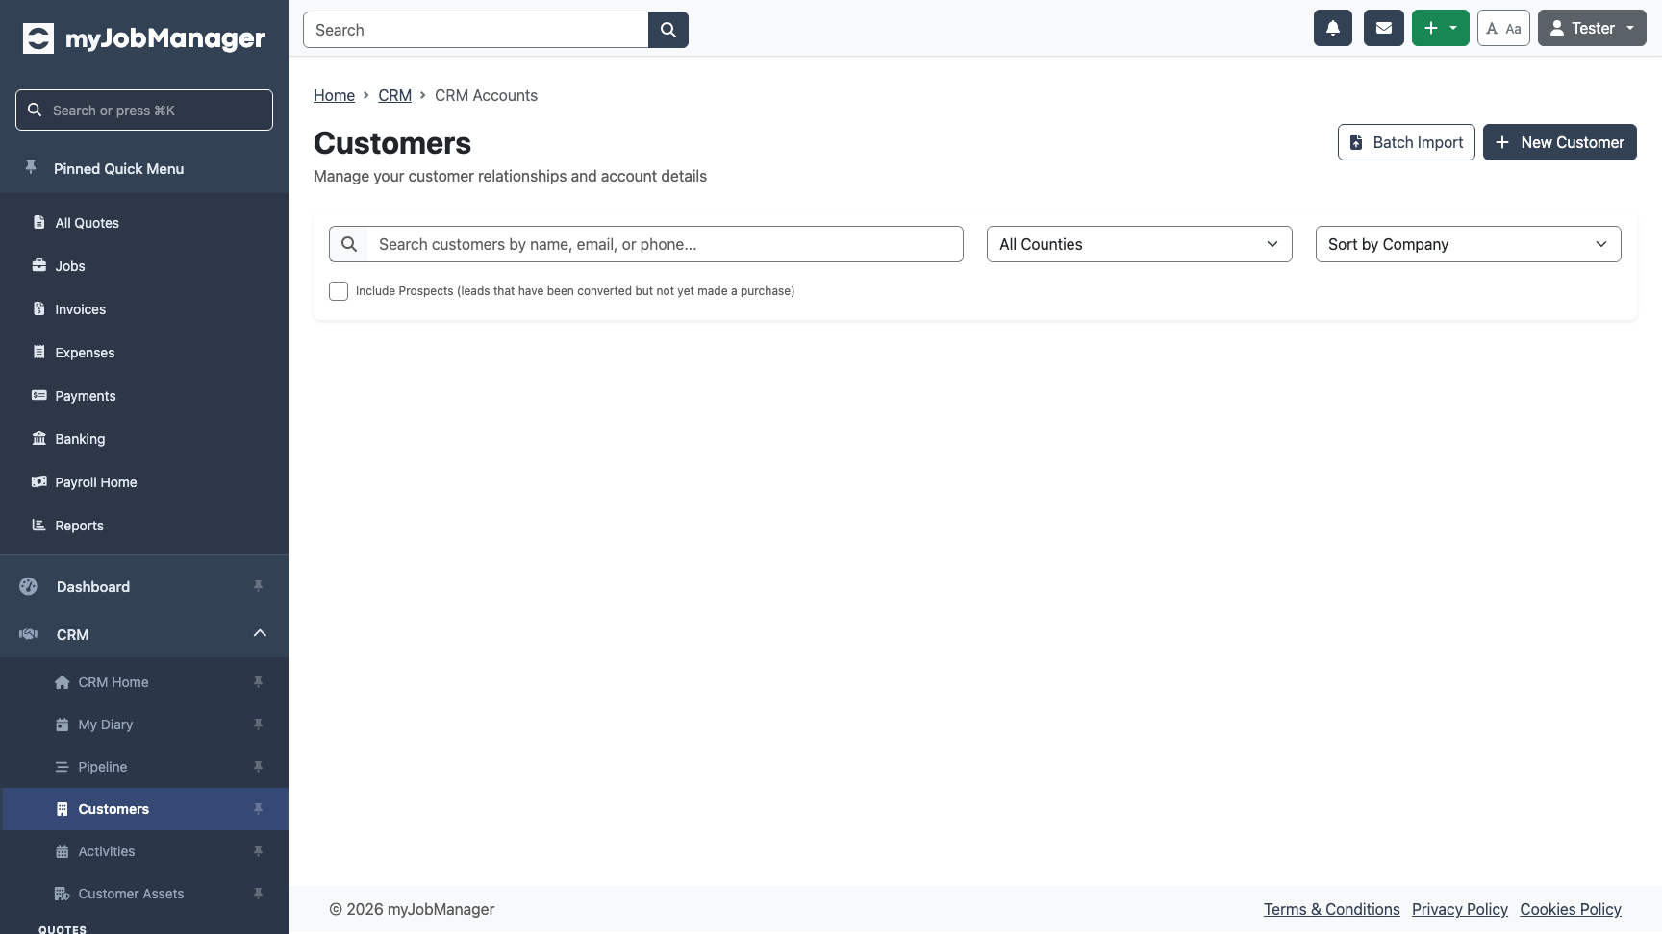Click the Payments card icon
This screenshot has width=1662, height=934.
pos(38,395)
